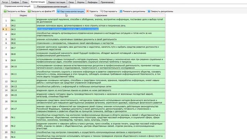Viewport: 247px width, 139px height.
Task: Select the 'ОК-14' index cell
Action: [23, 90]
